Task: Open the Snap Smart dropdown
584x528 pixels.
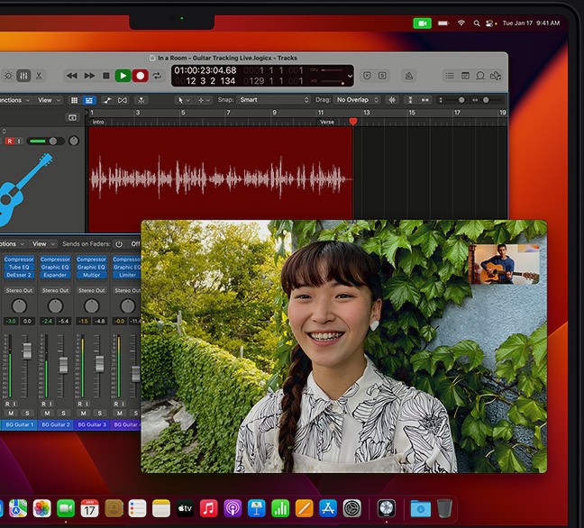Action: click(274, 100)
